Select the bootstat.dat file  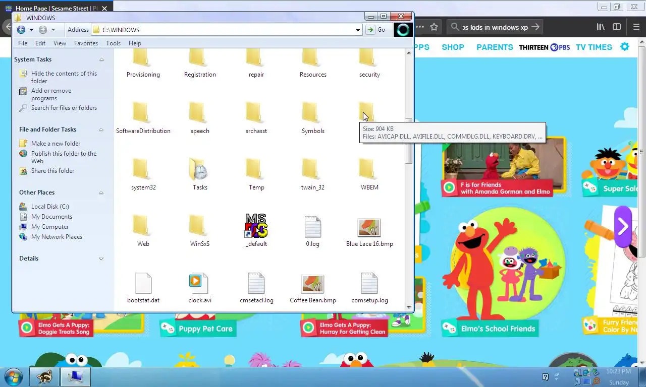tap(143, 288)
